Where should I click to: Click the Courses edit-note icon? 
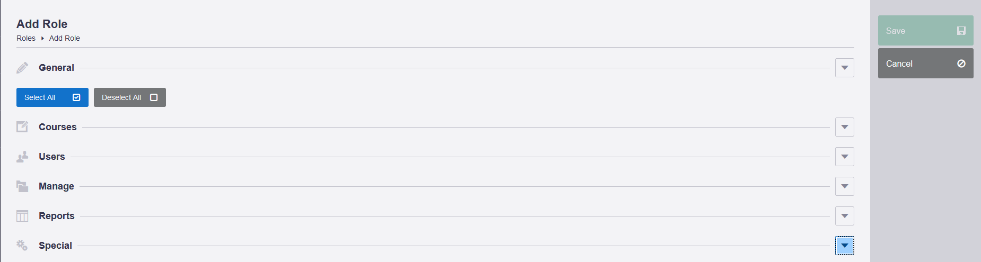[22, 127]
